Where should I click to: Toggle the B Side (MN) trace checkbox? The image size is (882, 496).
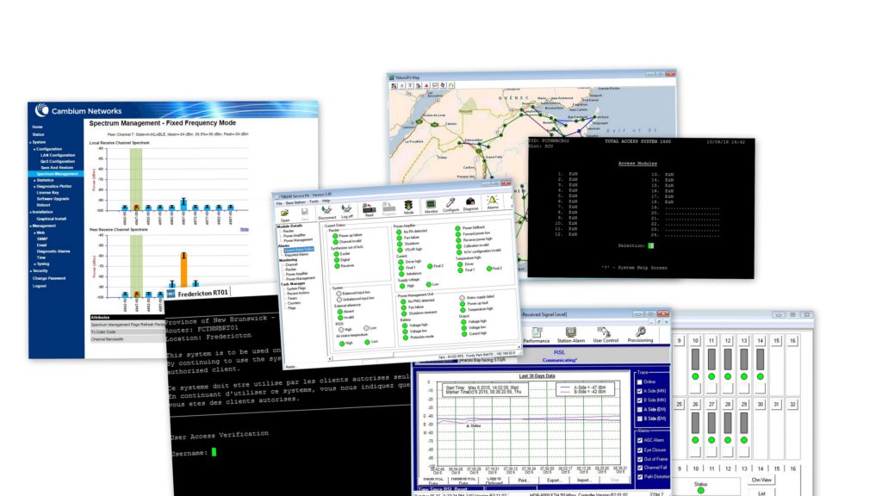640,400
